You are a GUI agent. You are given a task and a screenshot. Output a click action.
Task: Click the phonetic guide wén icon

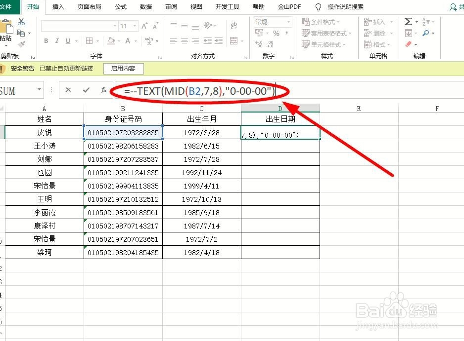(149, 41)
